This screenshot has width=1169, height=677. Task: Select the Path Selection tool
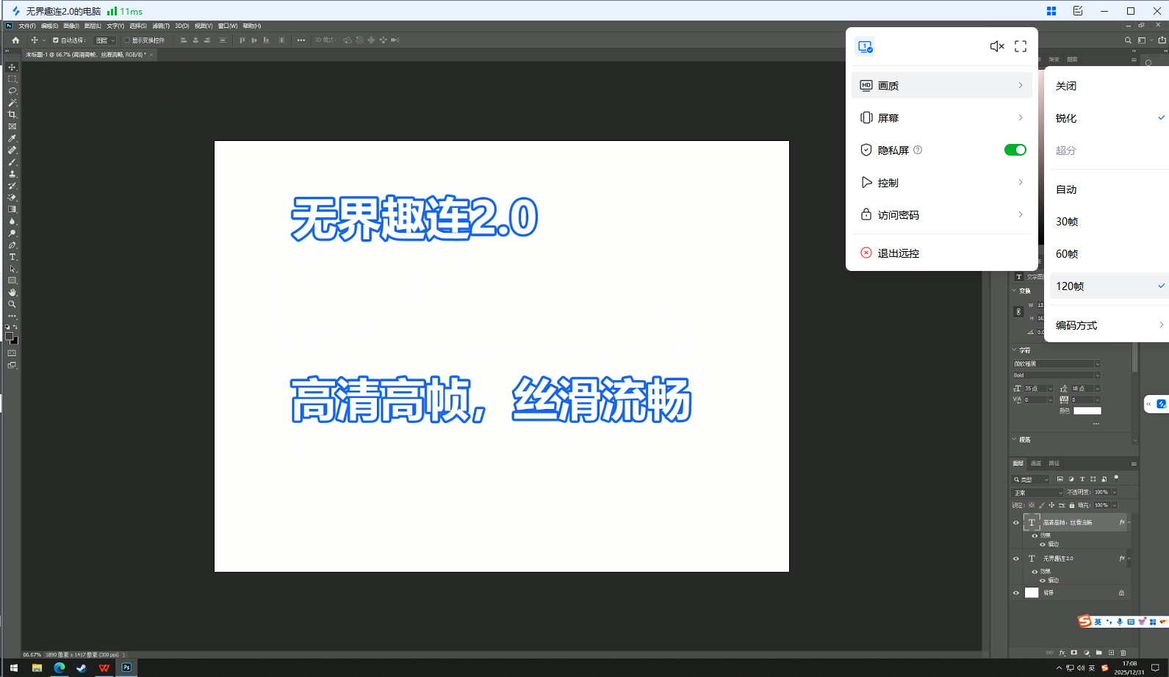(x=12, y=269)
